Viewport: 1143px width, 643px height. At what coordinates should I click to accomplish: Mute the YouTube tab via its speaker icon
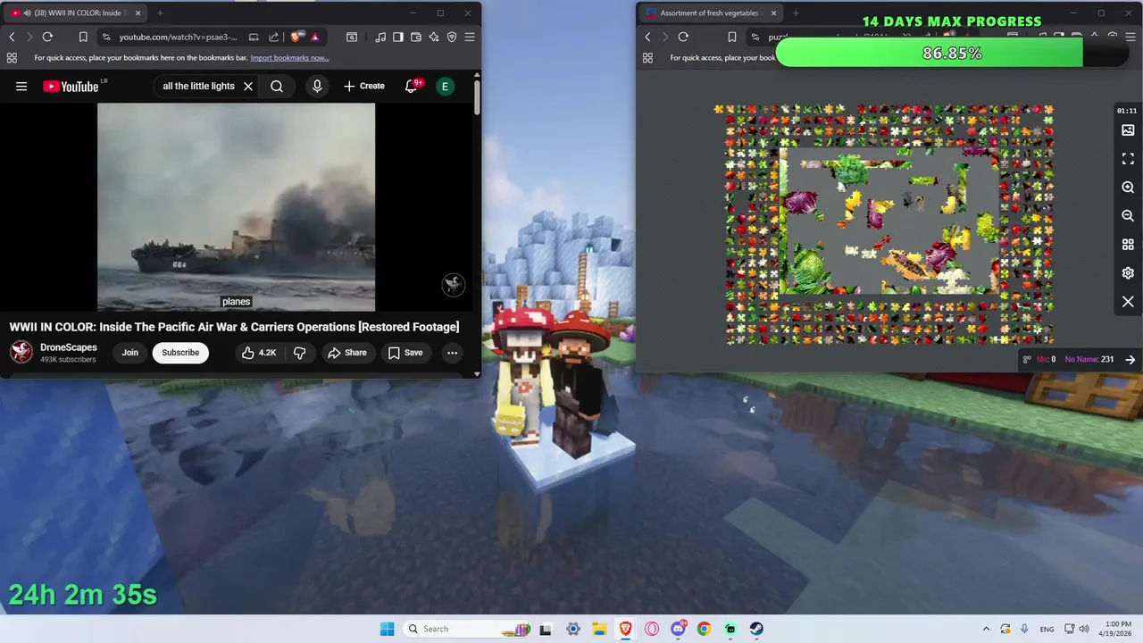(27, 13)
